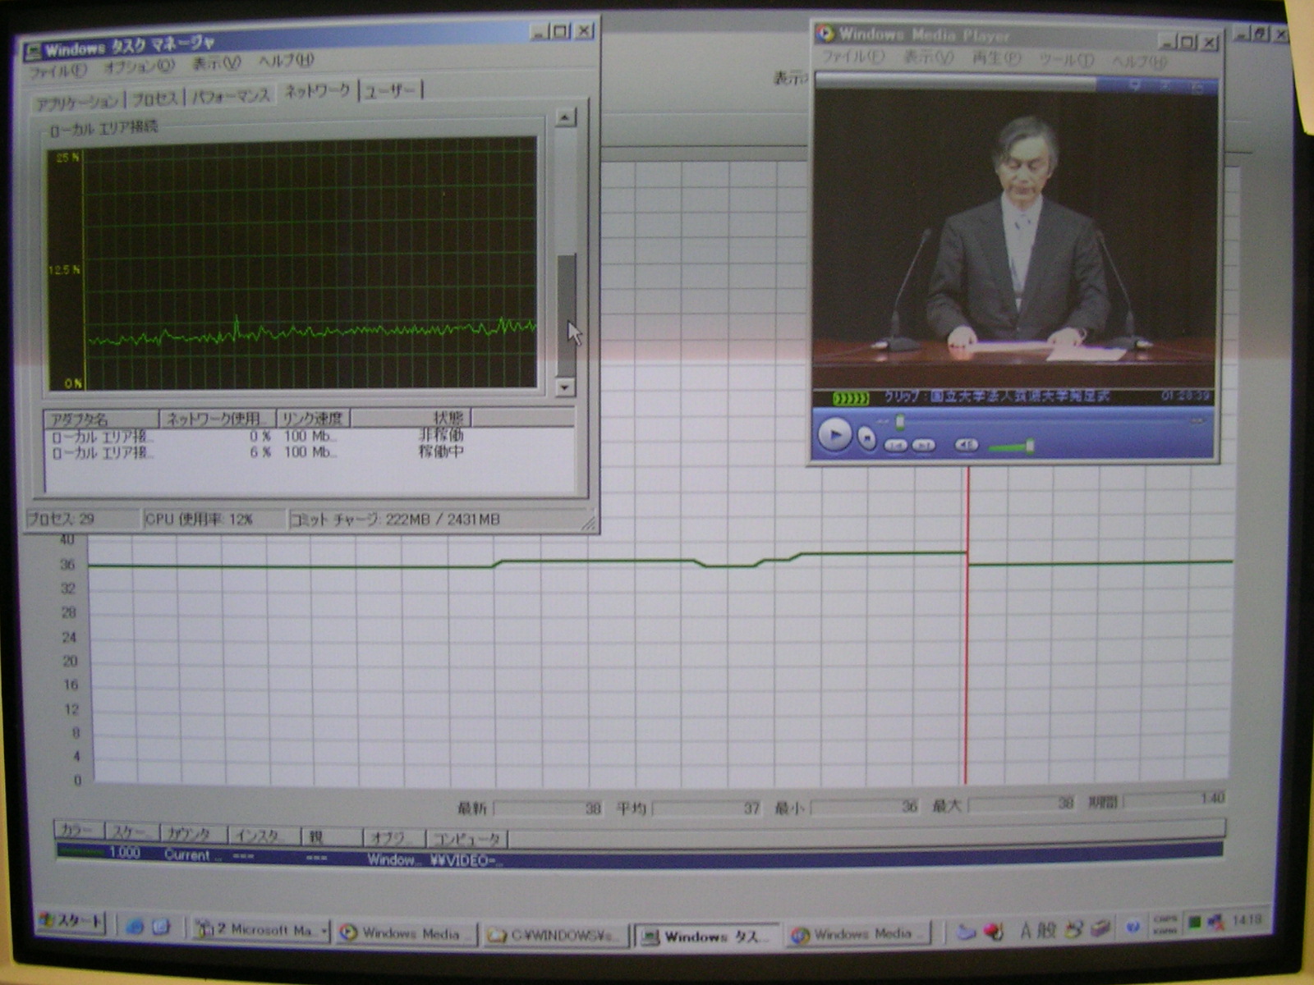Click the second quick launch icon beside Internet Explorer
The width and height of the screenshot is (1314, 985).
pos(161,927)
